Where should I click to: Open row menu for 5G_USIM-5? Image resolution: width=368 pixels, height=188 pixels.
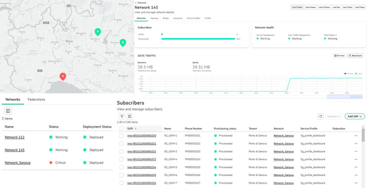click(x=356, y=167)
